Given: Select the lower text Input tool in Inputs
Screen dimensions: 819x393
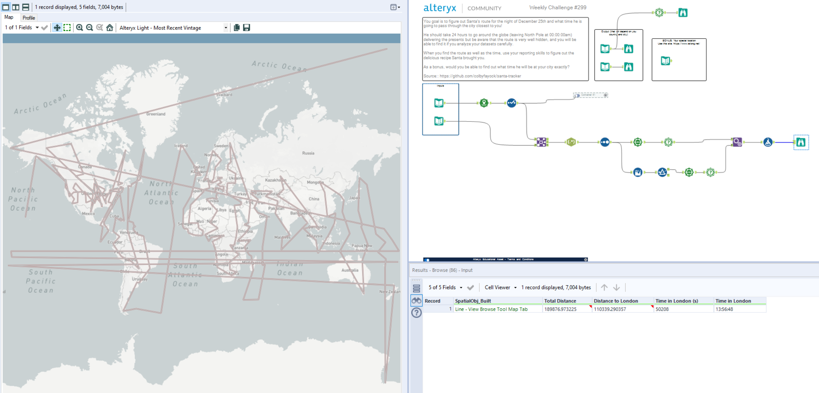Looking at the screenshot, I should 439,121.
